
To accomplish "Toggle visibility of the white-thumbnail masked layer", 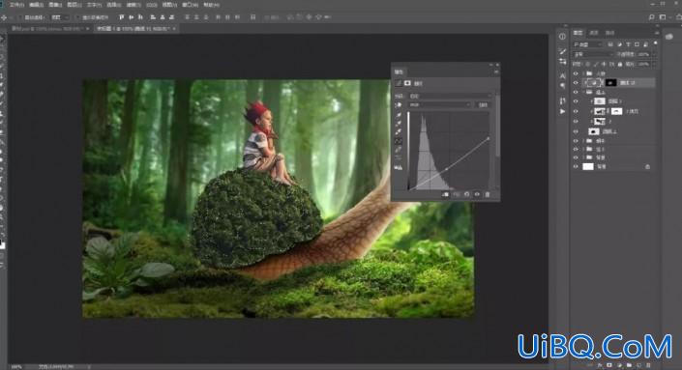I will [576, 112].
